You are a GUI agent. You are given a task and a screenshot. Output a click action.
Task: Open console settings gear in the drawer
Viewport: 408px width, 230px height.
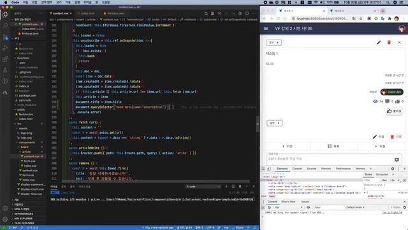point(404,207)
